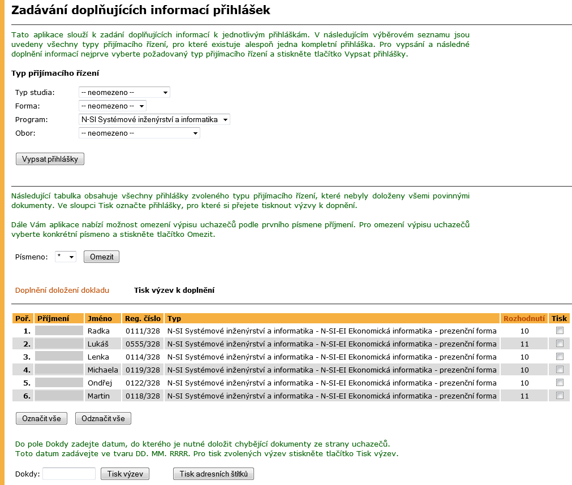572x485 pixels.
Task: Tick Tisk checkbox for Lukáš's row
Action: (560, 344)
